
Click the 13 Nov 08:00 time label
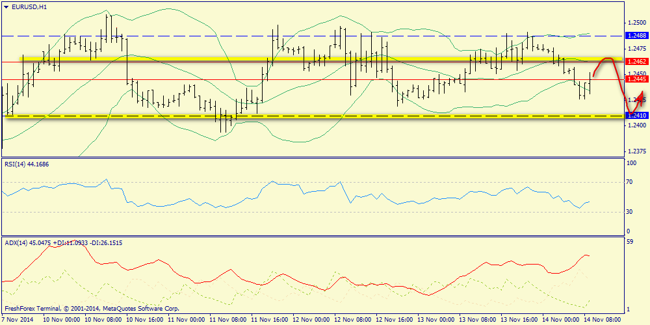pyautogui.click(x=478, y=320)
